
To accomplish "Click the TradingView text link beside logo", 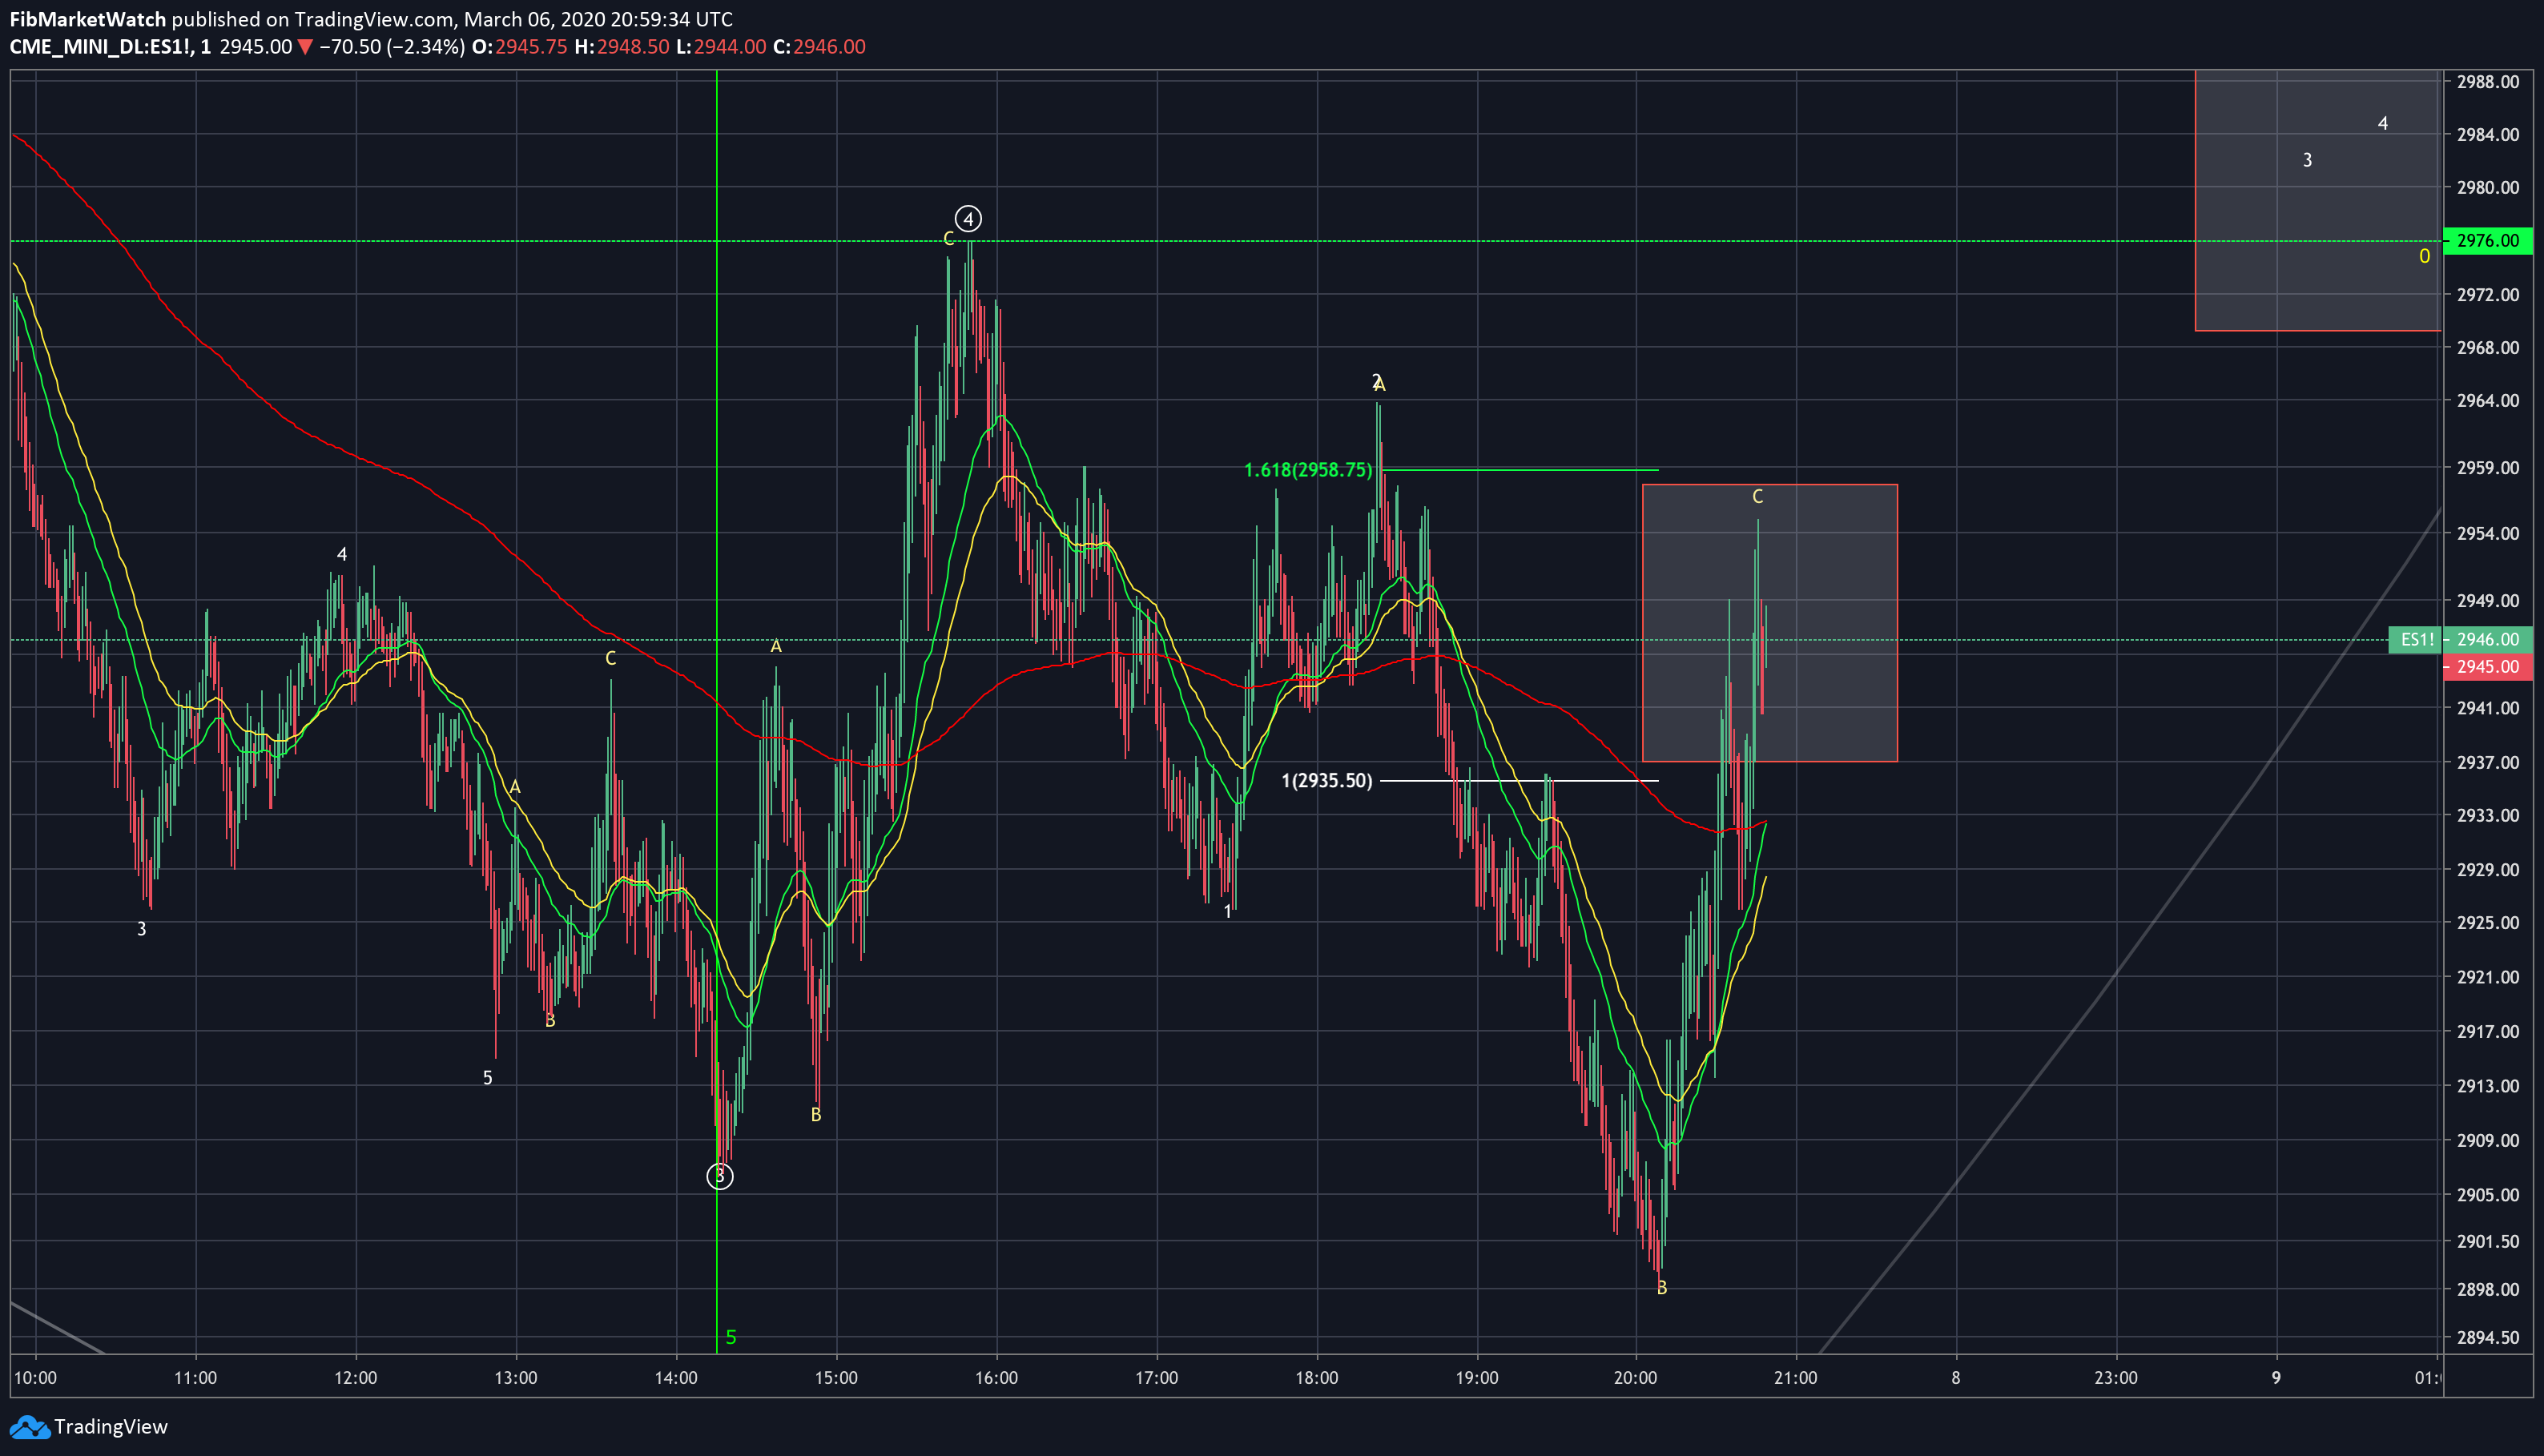I will click(111, 1427).
